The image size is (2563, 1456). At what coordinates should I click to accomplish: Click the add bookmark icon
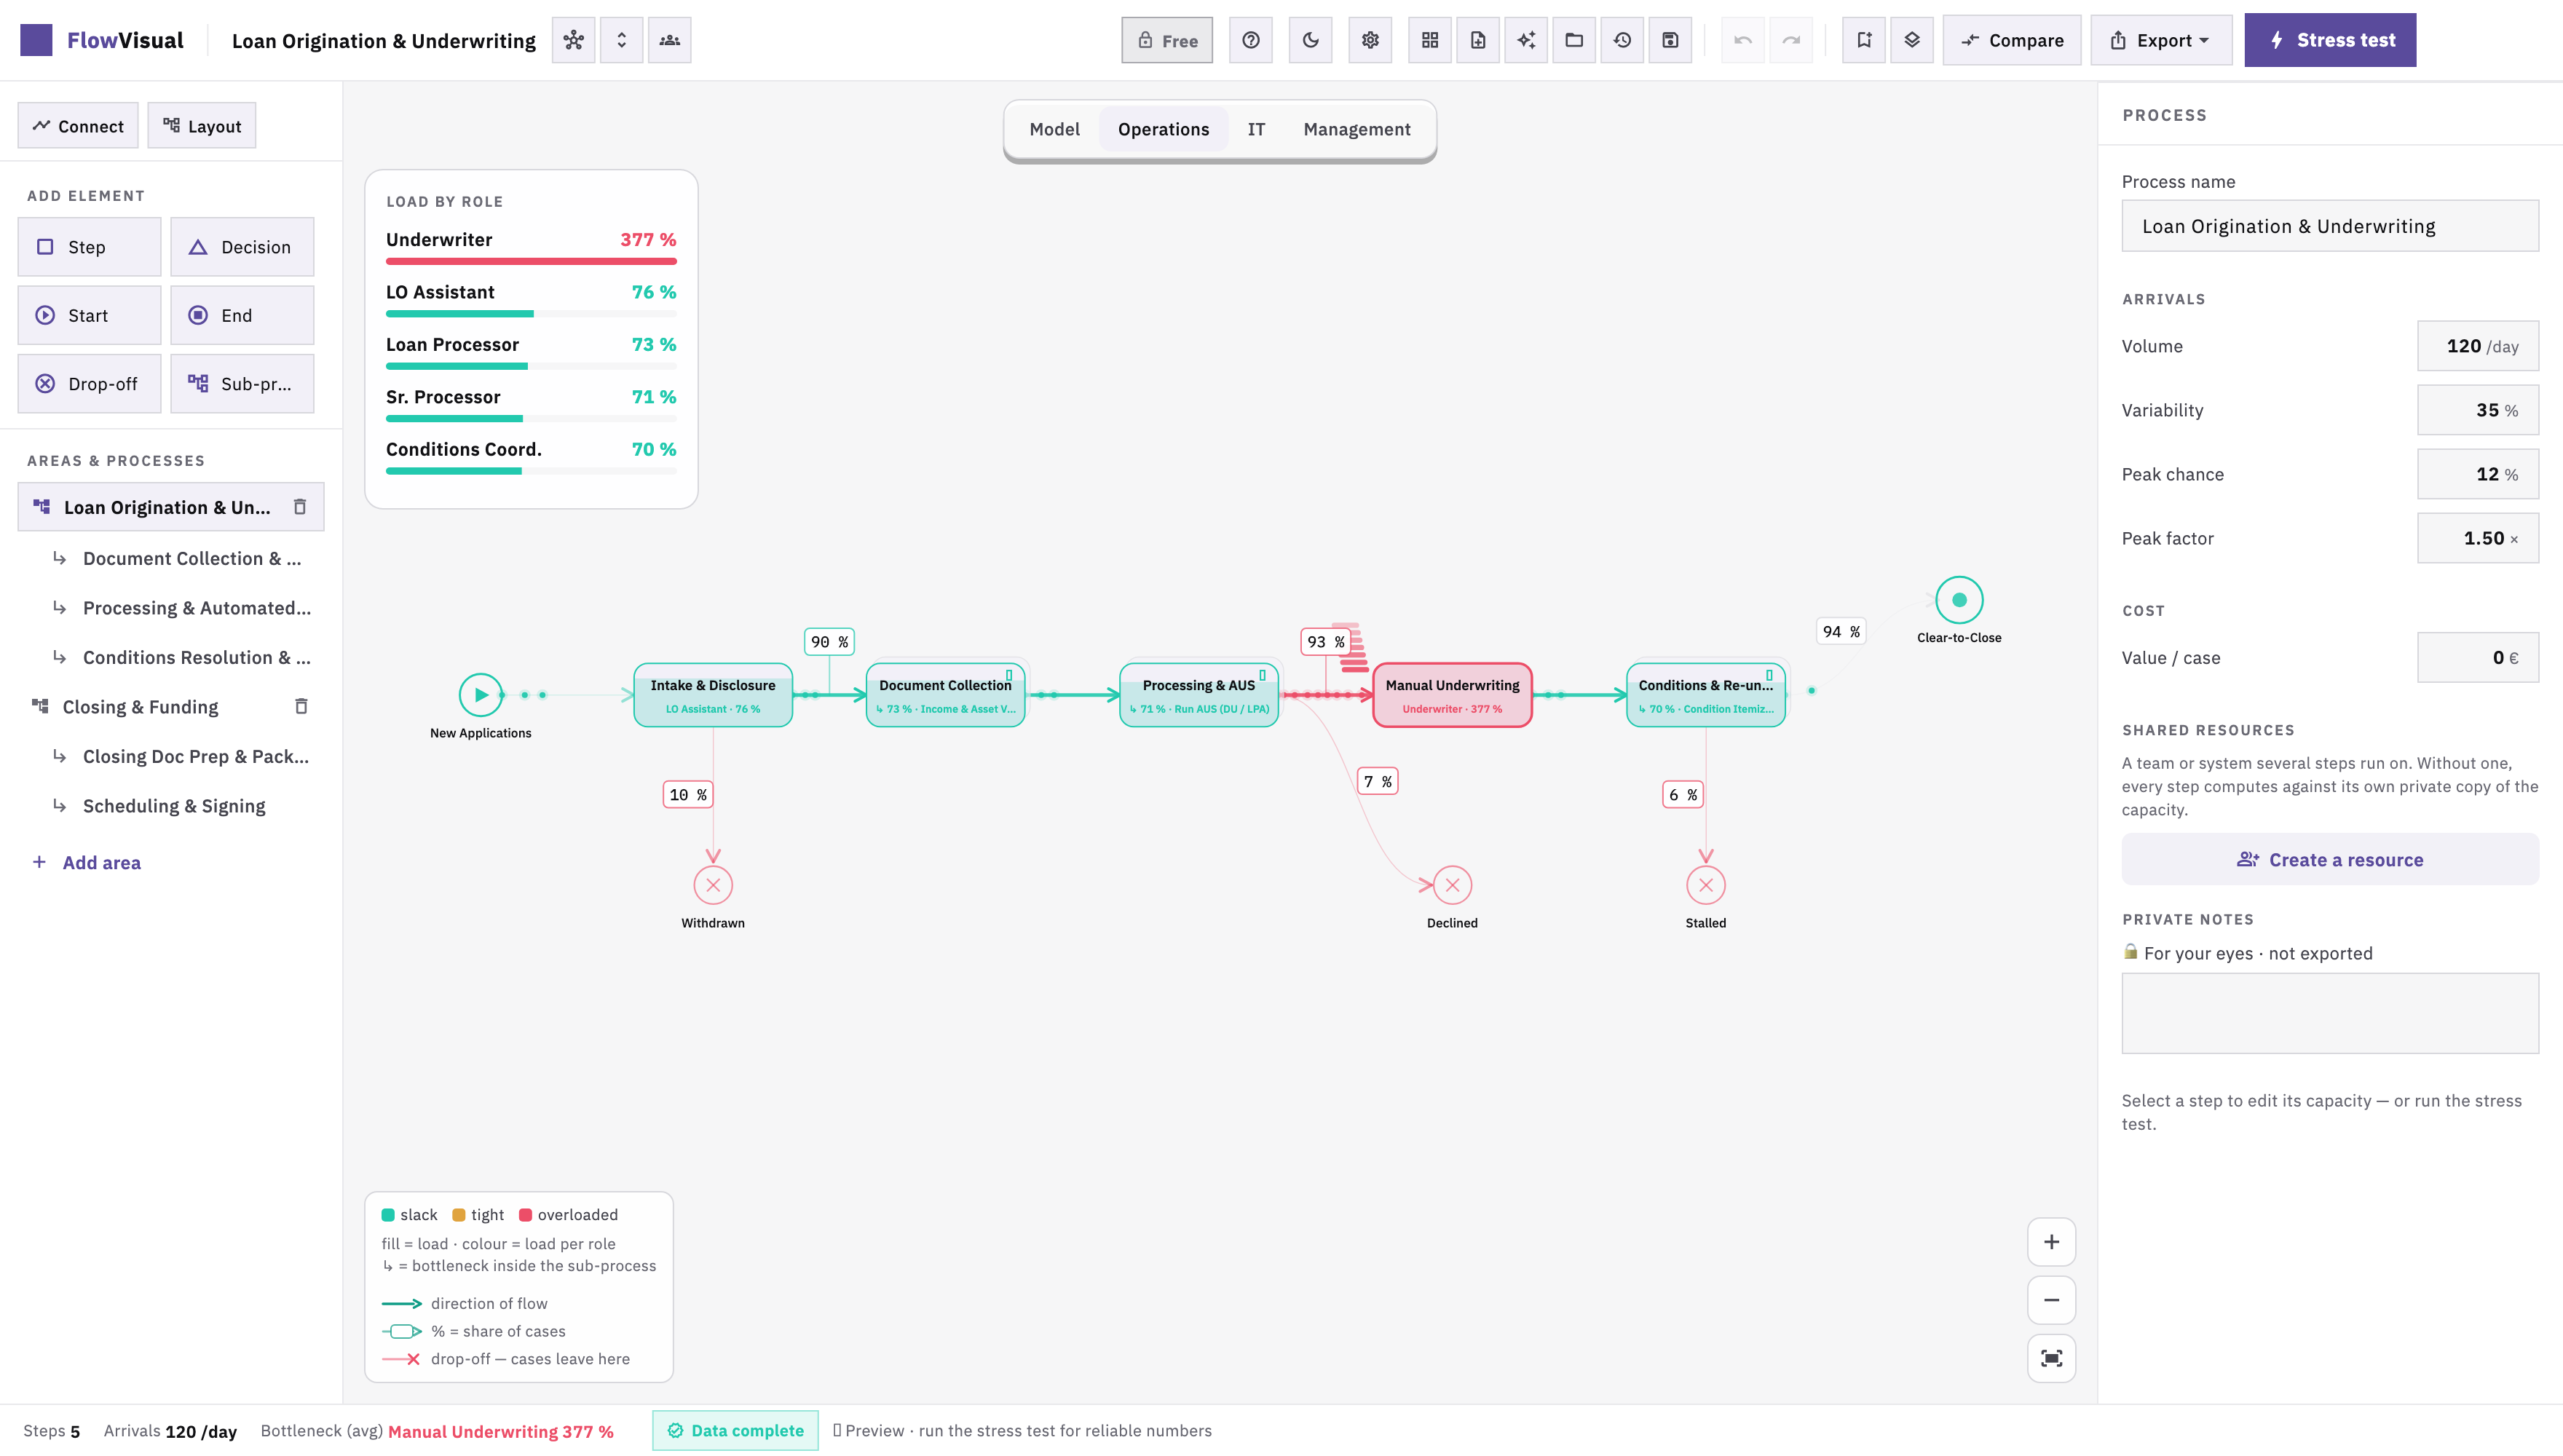coord(1864,40)
